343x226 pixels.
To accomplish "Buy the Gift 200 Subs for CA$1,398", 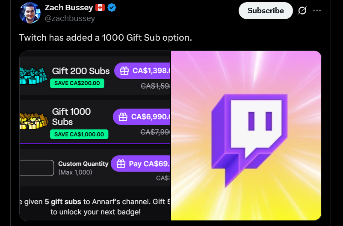I will click(x=142, y=71).
